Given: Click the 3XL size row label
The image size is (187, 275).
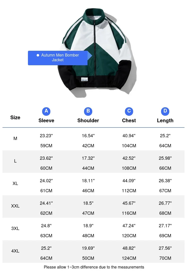Looking at the screenshot, I should [x=15, y=228].
